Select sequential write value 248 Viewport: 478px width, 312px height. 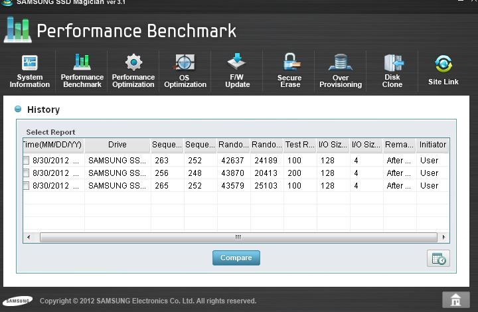pos(195,173)
